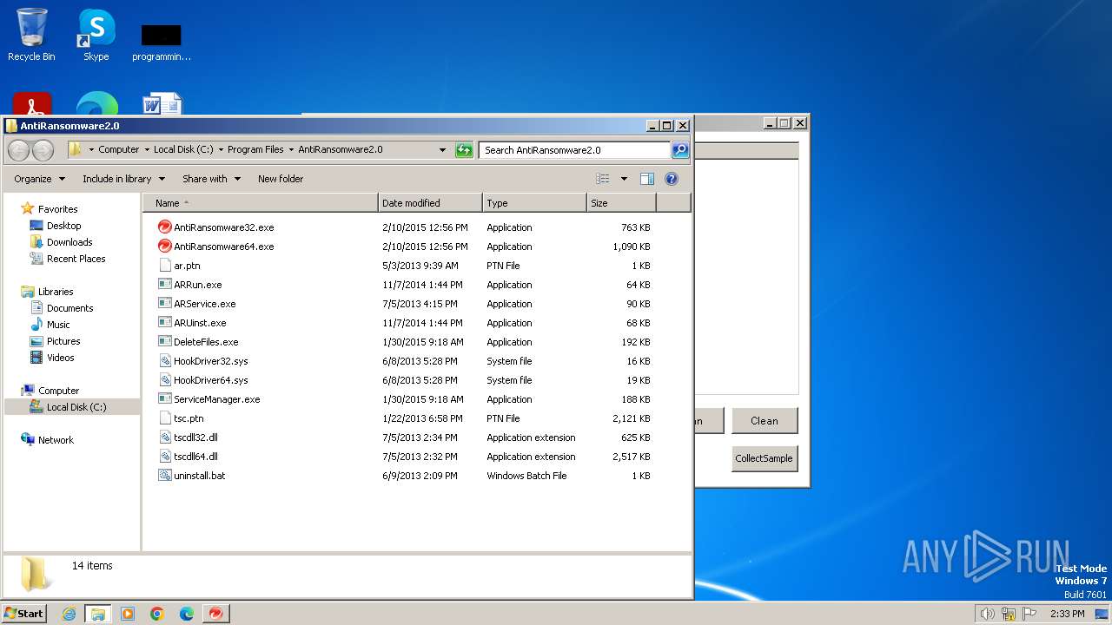Switch to AntiRansomware taskbar app
The height and width of the screenshot is (625, 1112).
point(215,614)
